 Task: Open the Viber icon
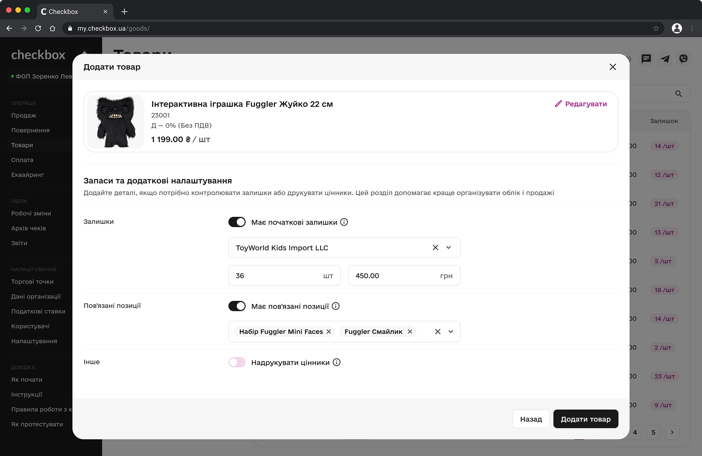(x=683, y=59)
